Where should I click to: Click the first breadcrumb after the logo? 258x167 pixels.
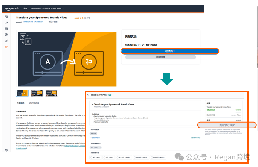[25, 8]
